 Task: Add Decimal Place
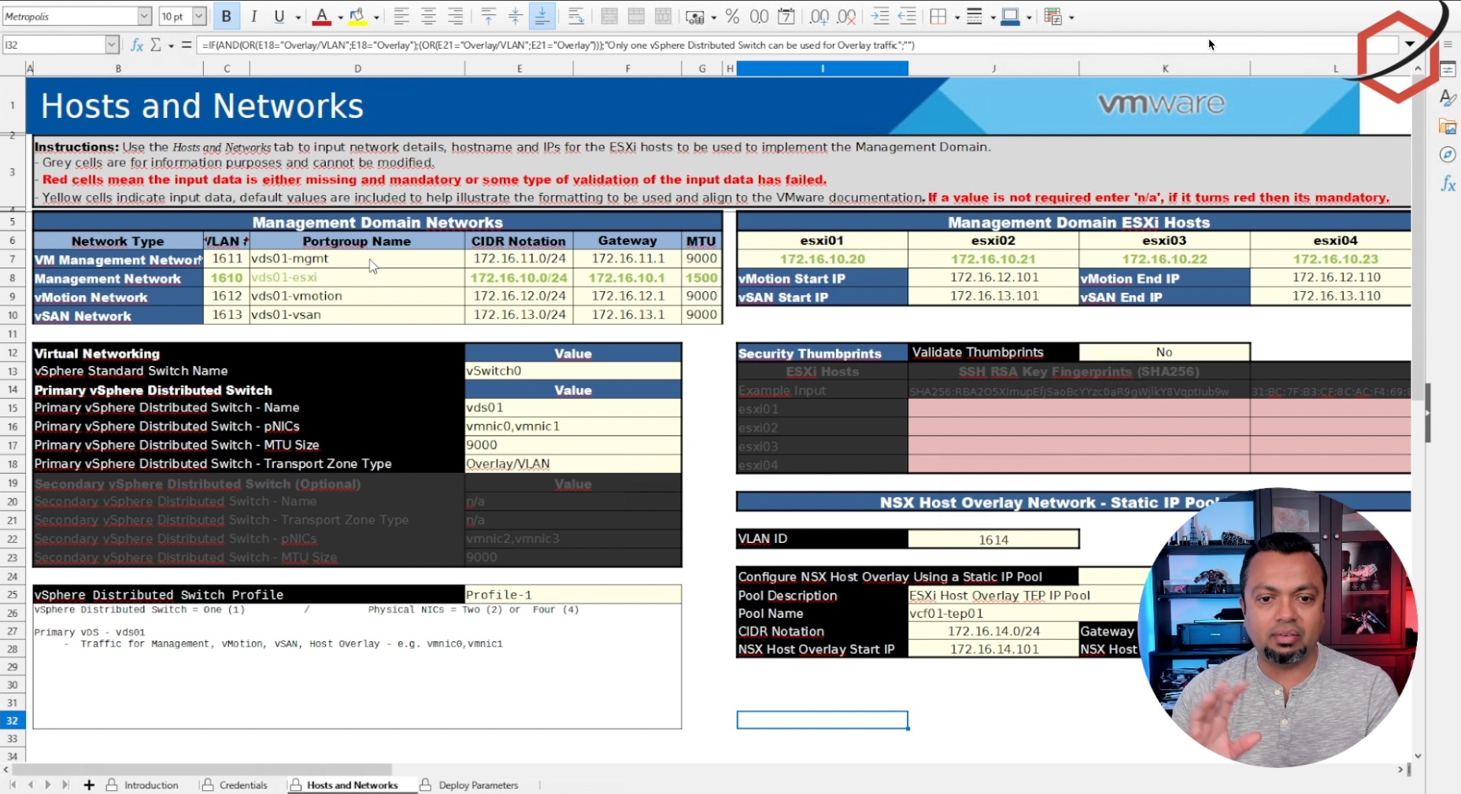click(819, 17)
